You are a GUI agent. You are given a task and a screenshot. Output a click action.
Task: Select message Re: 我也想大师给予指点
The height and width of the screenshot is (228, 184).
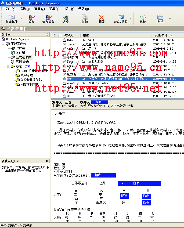[x=118, y=96]
